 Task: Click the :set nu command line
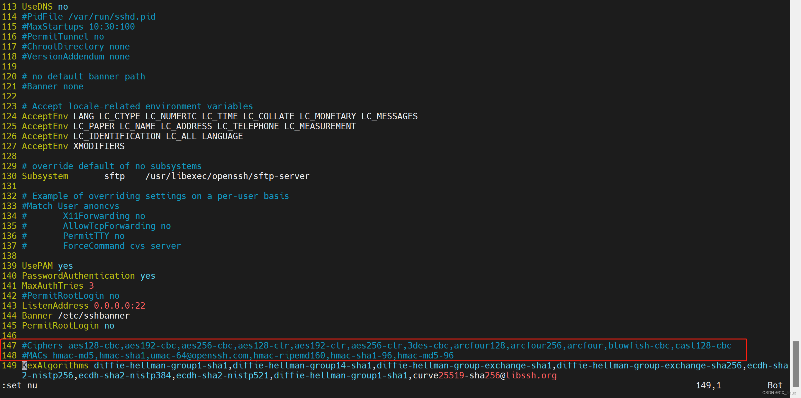tap(19, 385)
